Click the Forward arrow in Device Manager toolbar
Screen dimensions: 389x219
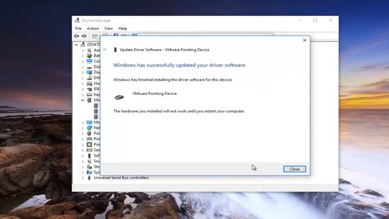84,36
